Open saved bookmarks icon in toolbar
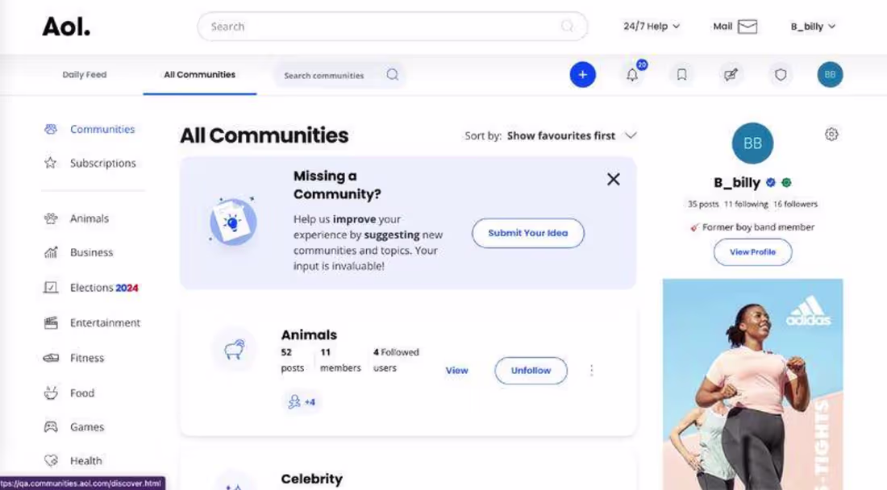The image size is (887, 490). [681, 74]
